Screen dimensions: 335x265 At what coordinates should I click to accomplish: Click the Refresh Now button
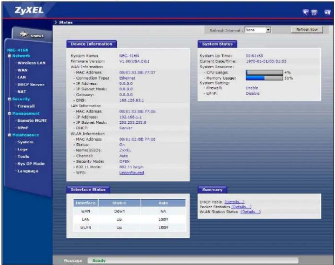point(307,30)
